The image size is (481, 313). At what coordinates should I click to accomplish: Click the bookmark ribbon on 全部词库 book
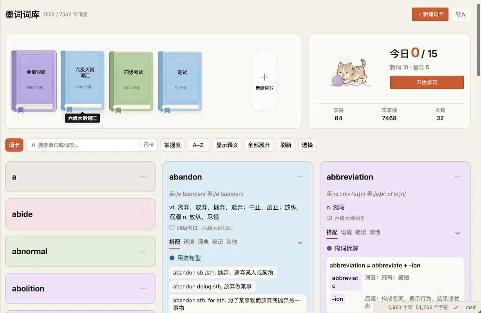pyautogui.click(x=21, y=110)
